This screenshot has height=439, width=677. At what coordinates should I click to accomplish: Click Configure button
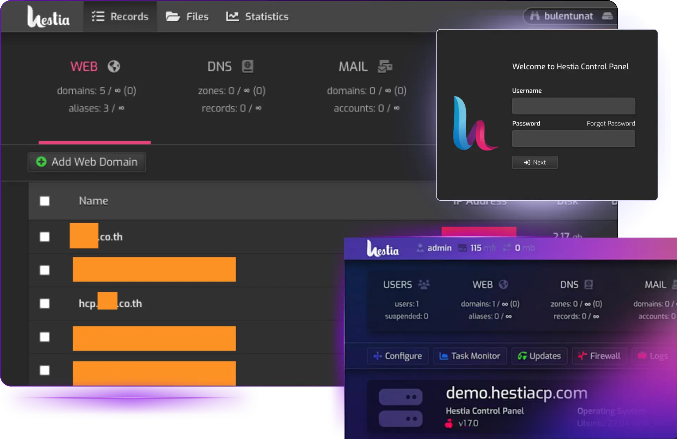[398, 356]
